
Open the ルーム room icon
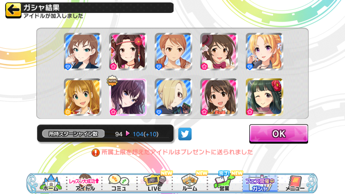(190, 183)
